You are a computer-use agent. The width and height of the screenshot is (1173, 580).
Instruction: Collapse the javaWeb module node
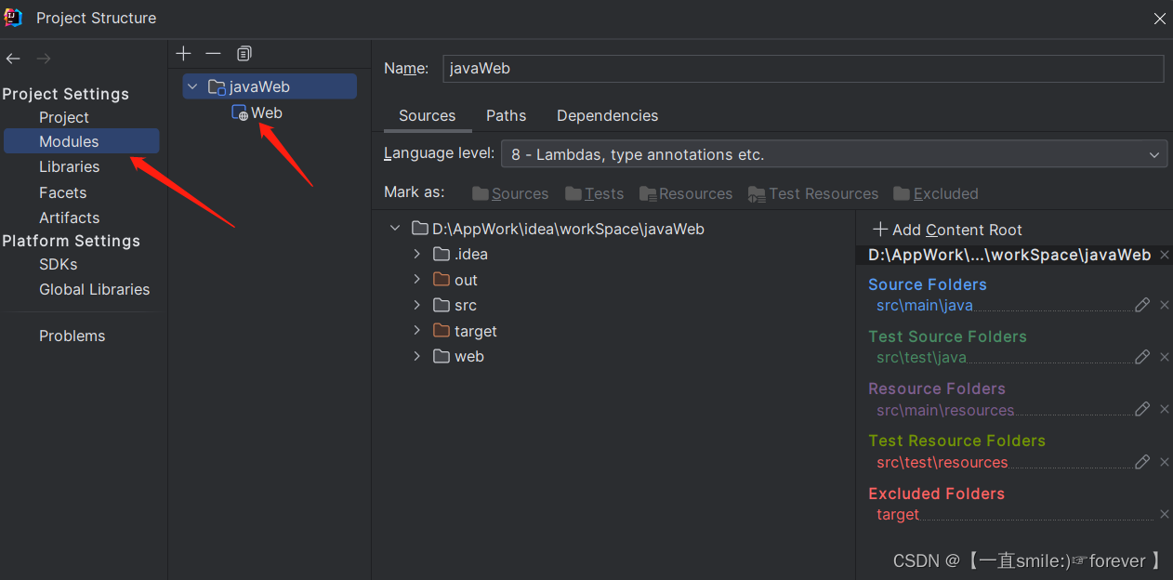(192, 86)
